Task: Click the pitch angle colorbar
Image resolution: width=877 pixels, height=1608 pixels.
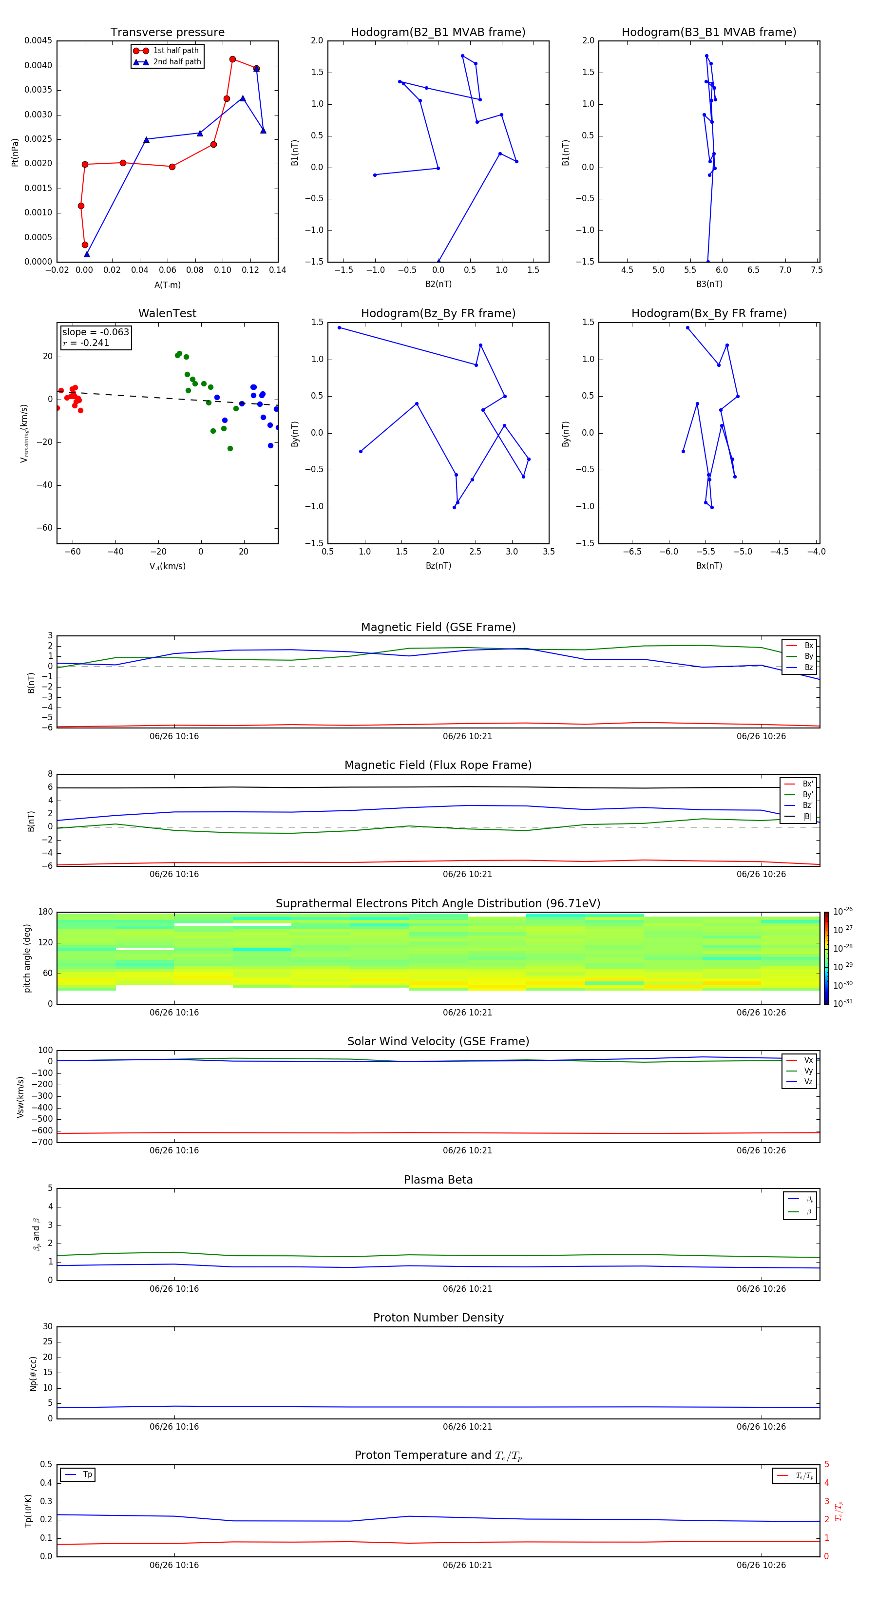Action: coord(826,958)
